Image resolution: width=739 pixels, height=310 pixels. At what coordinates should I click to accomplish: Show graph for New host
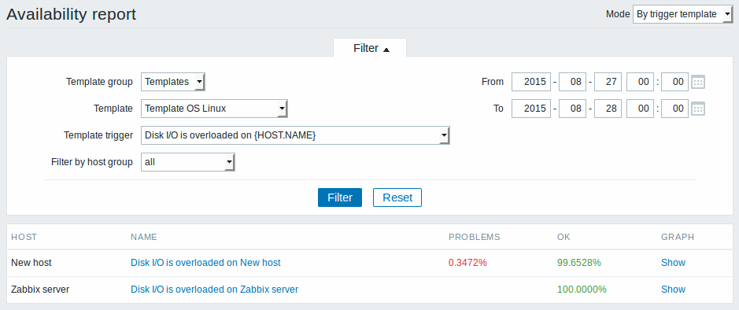pos(673,263)
